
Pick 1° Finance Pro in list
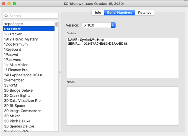[29, 70]
